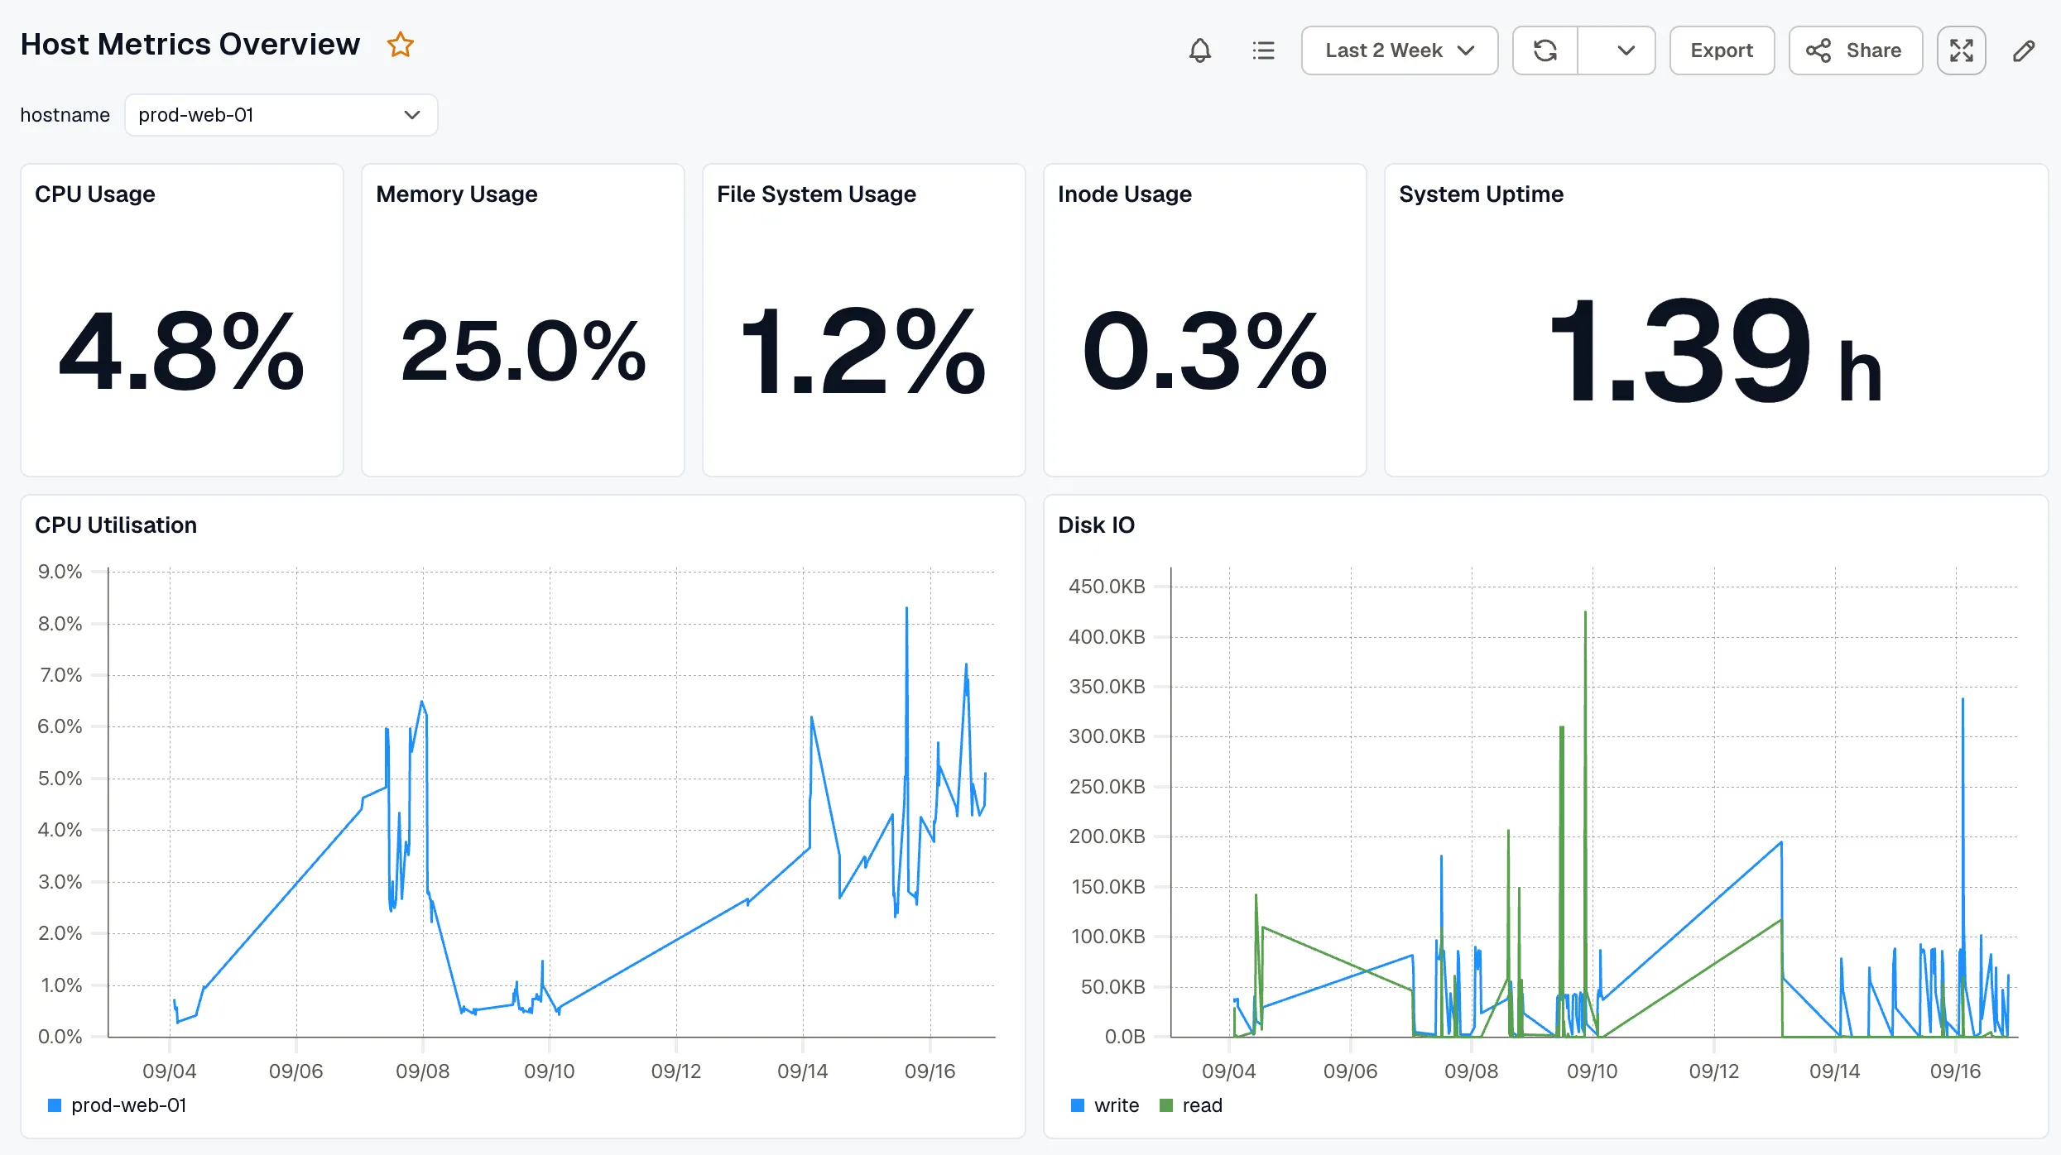
Task: Edit dashboard using the pencil icon
Action: 2024,50
